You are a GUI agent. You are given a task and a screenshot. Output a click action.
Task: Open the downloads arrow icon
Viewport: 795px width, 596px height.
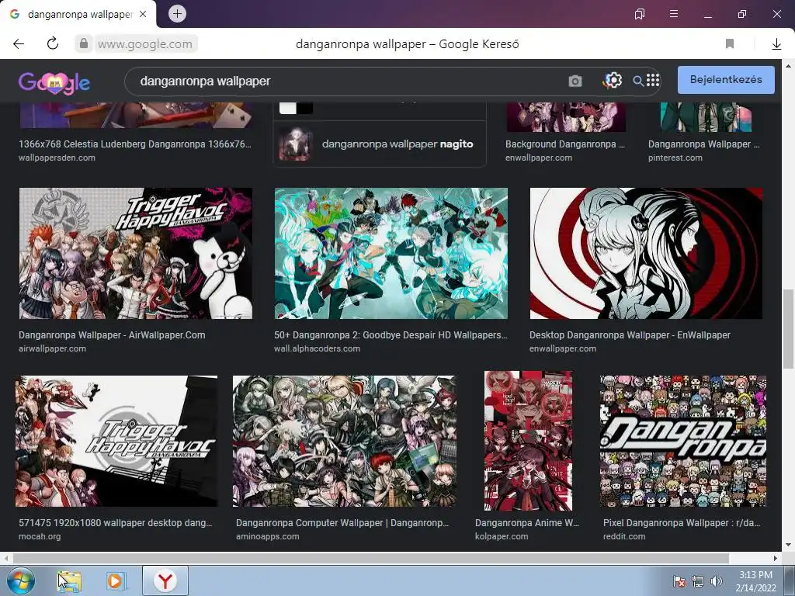coord(776,44)
